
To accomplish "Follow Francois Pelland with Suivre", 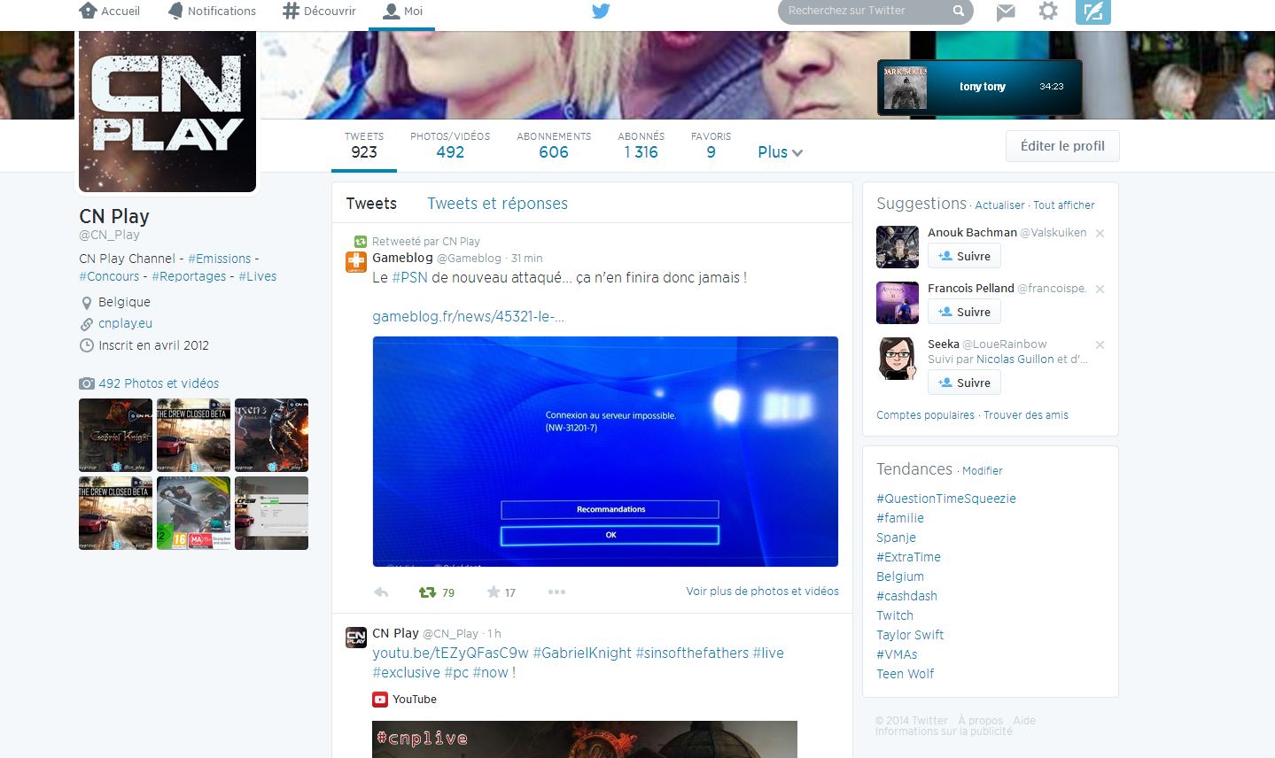I will [964, 312].
